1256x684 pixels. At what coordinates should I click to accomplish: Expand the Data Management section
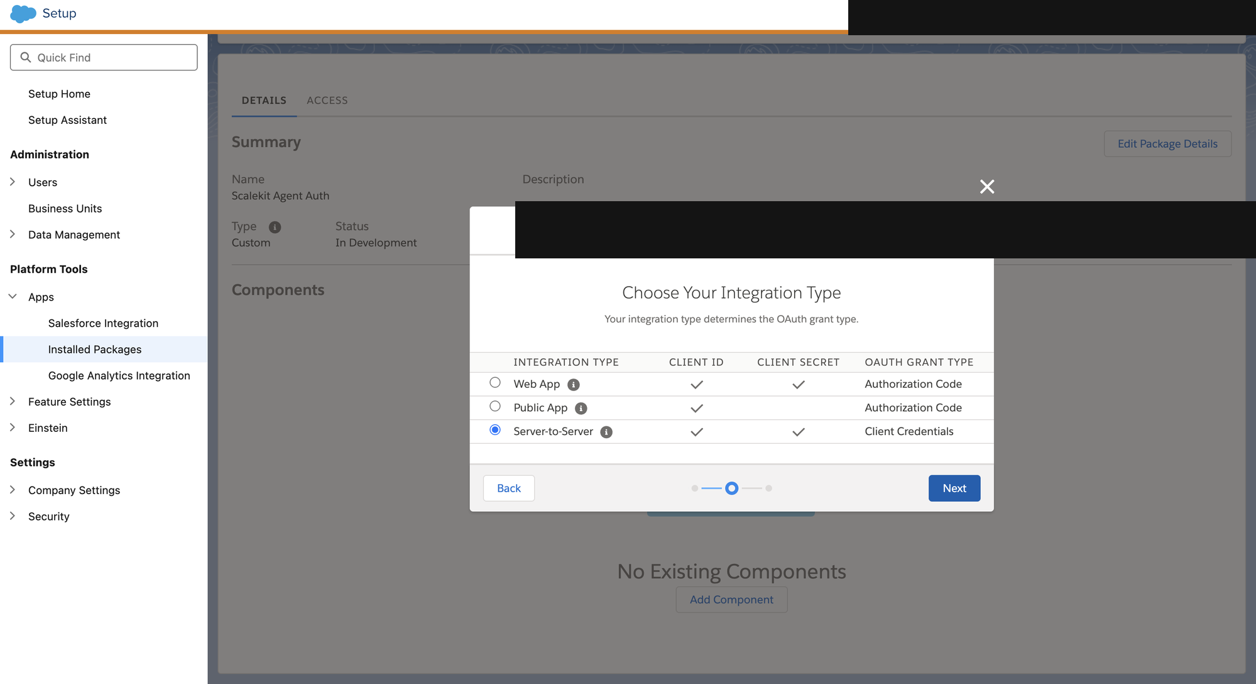(x=13, y=234)
